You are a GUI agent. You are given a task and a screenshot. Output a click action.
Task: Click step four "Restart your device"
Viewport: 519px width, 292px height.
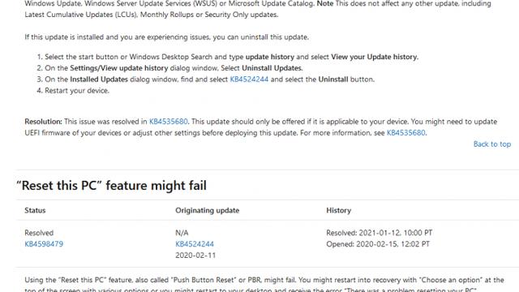[x=77, y=91]
